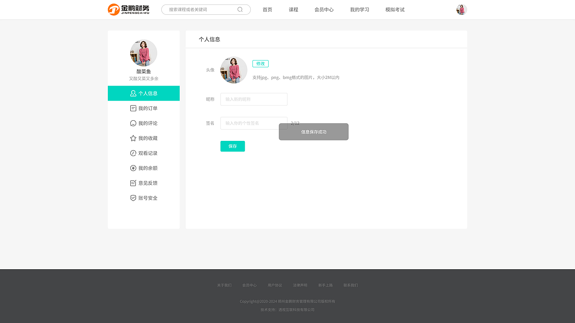Click the search magnifier icon

click(240, 9)
